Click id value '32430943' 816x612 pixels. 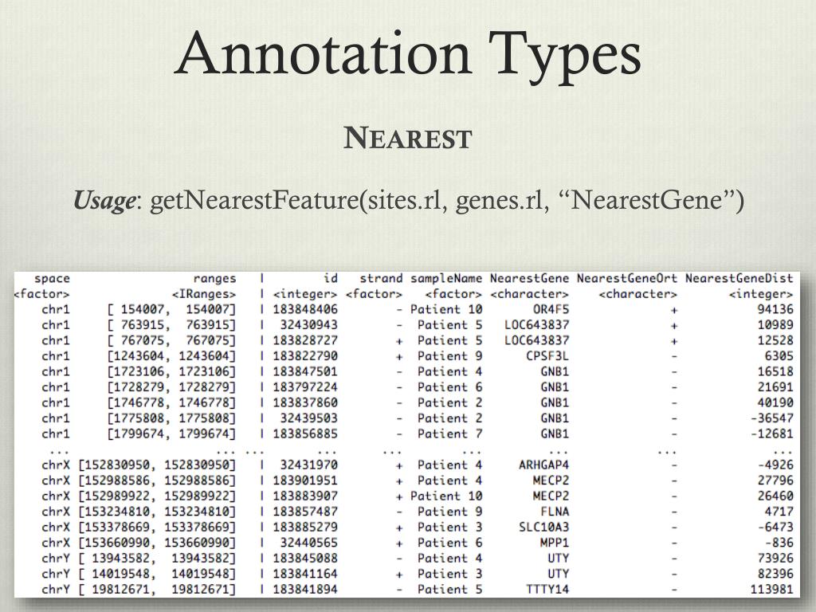tap(308, 325)
